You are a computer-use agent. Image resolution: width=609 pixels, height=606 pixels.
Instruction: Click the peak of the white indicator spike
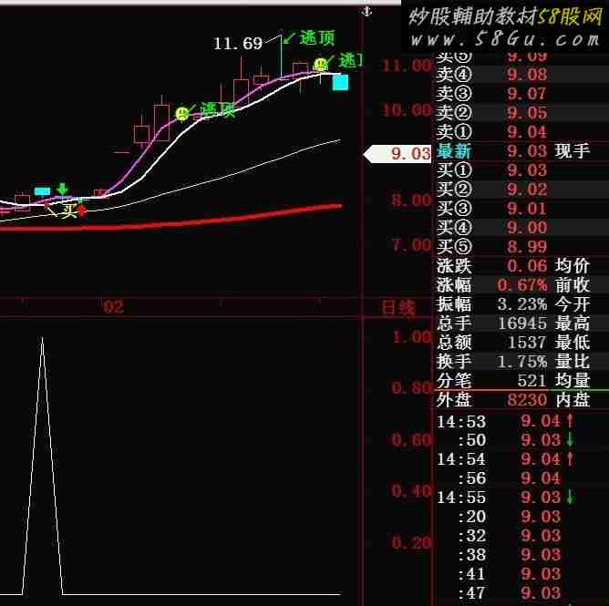click(x=42, y=338)
